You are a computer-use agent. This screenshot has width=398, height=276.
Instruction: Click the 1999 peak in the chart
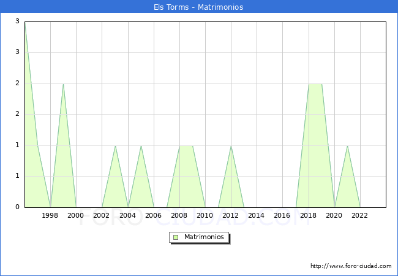63,84
